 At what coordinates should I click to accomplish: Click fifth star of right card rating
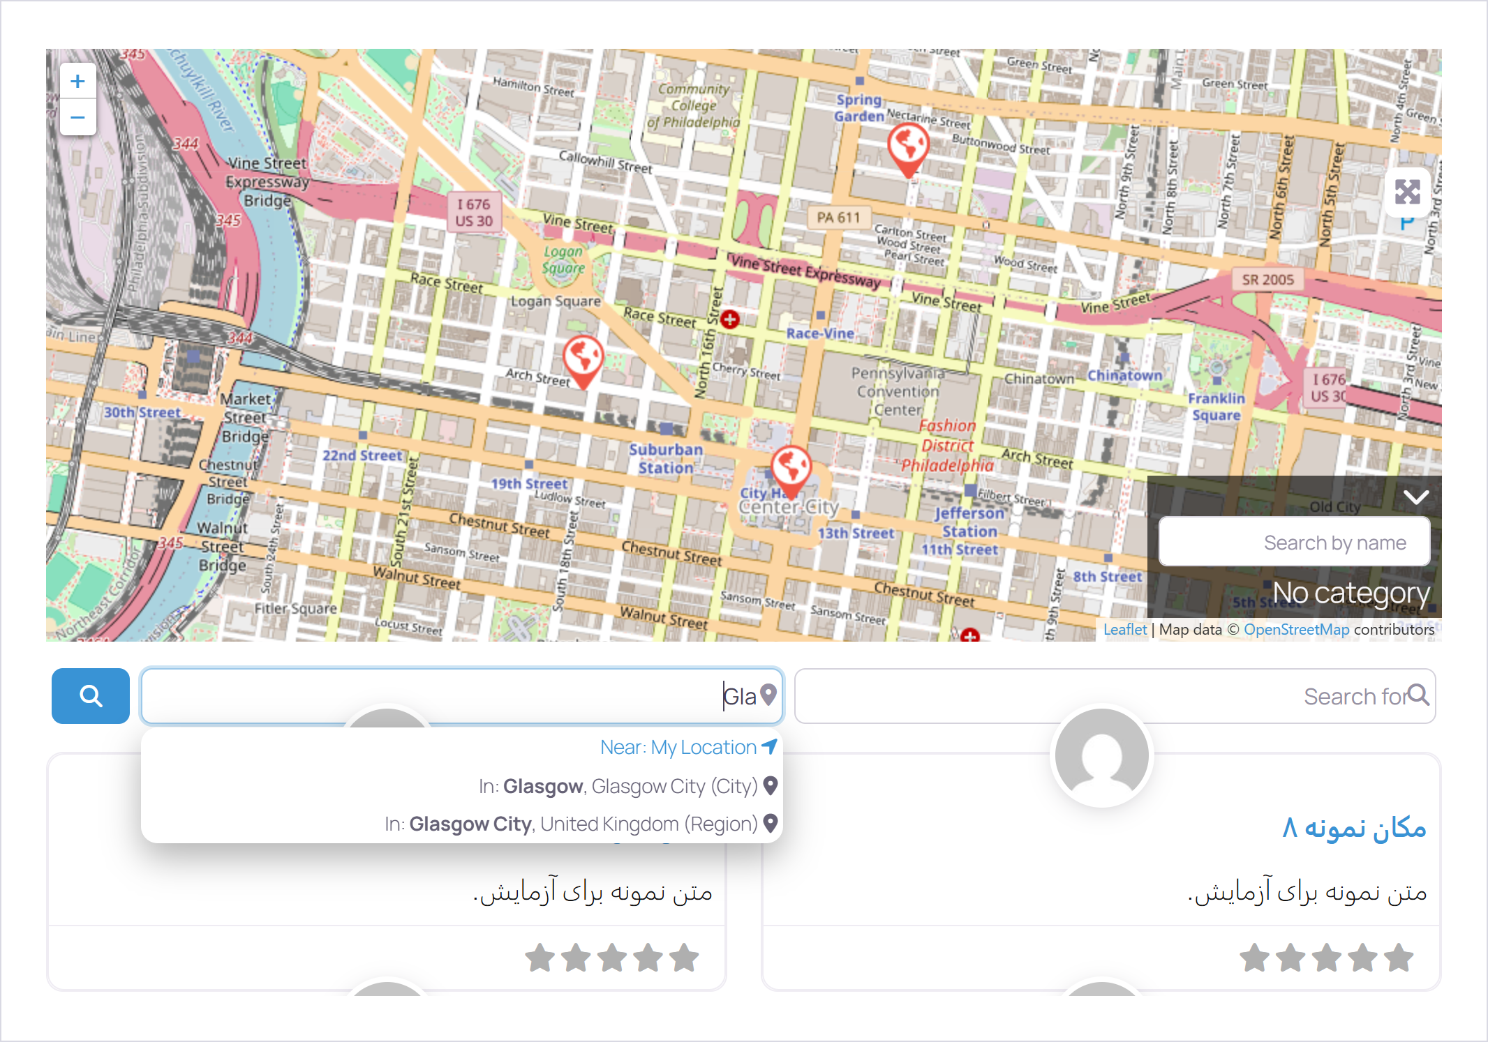pos(1399,958)
